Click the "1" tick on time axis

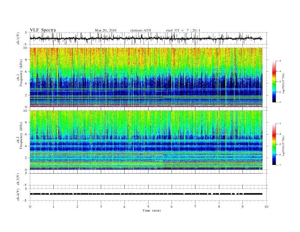click(x=53, y=207)
